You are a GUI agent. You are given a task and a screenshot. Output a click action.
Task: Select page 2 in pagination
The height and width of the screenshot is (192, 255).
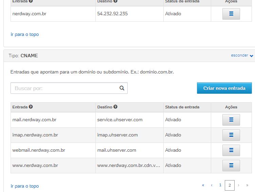coord(230,185)
